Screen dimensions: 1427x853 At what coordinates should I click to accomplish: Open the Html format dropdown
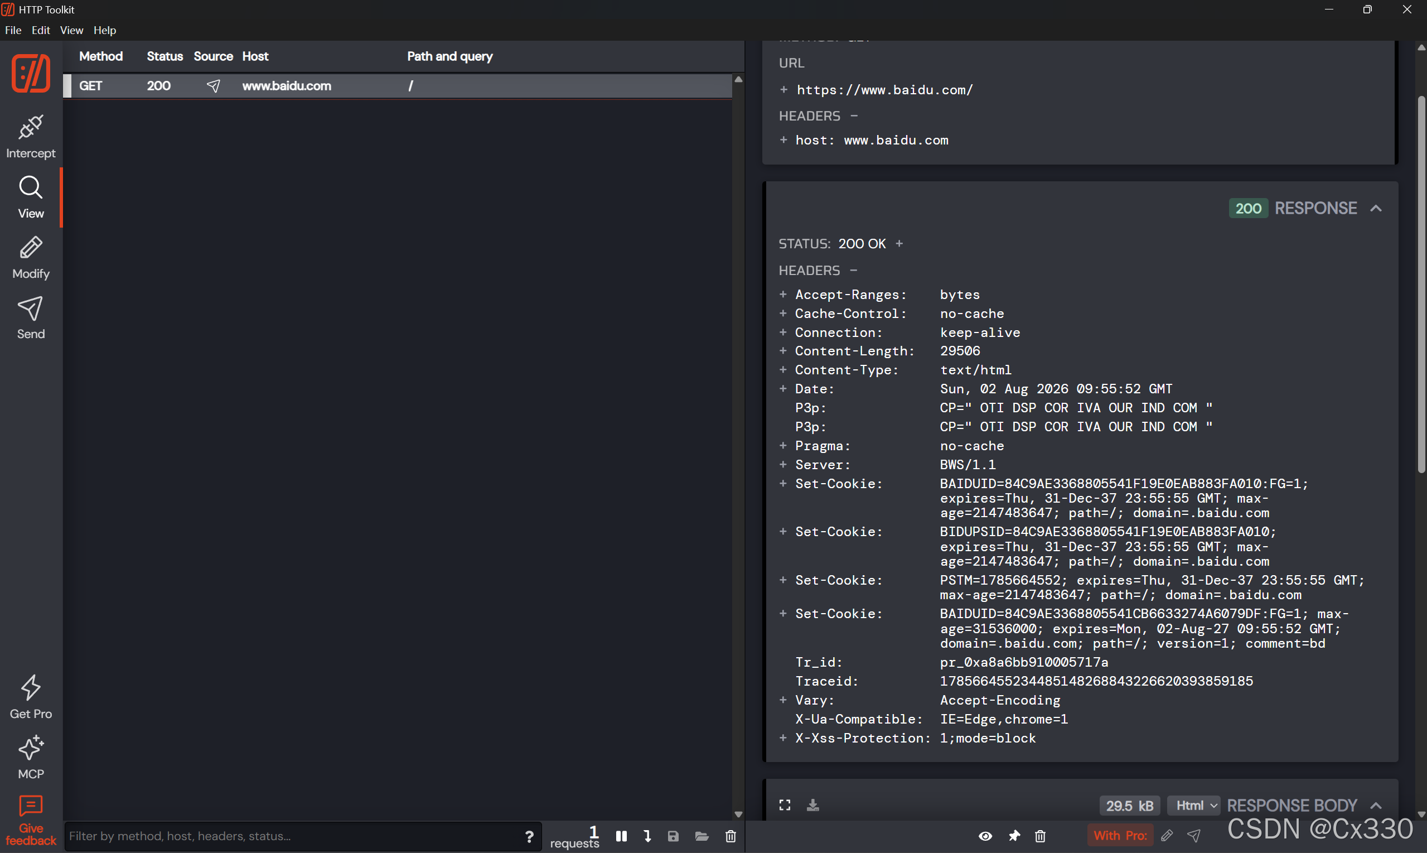click(1194, 805)
